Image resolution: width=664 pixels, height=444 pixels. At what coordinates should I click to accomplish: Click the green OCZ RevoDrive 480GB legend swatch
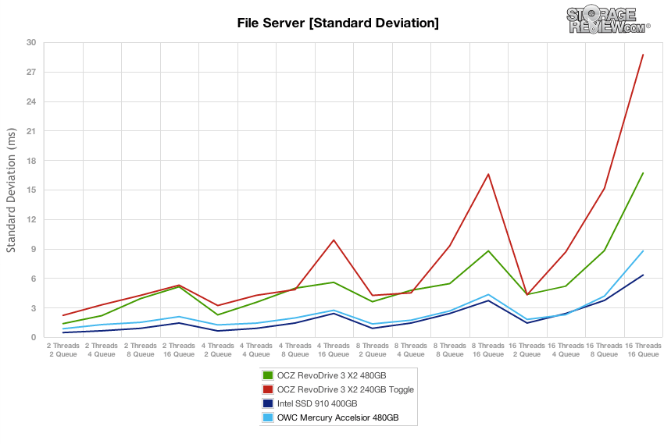(x=268, y=375)
